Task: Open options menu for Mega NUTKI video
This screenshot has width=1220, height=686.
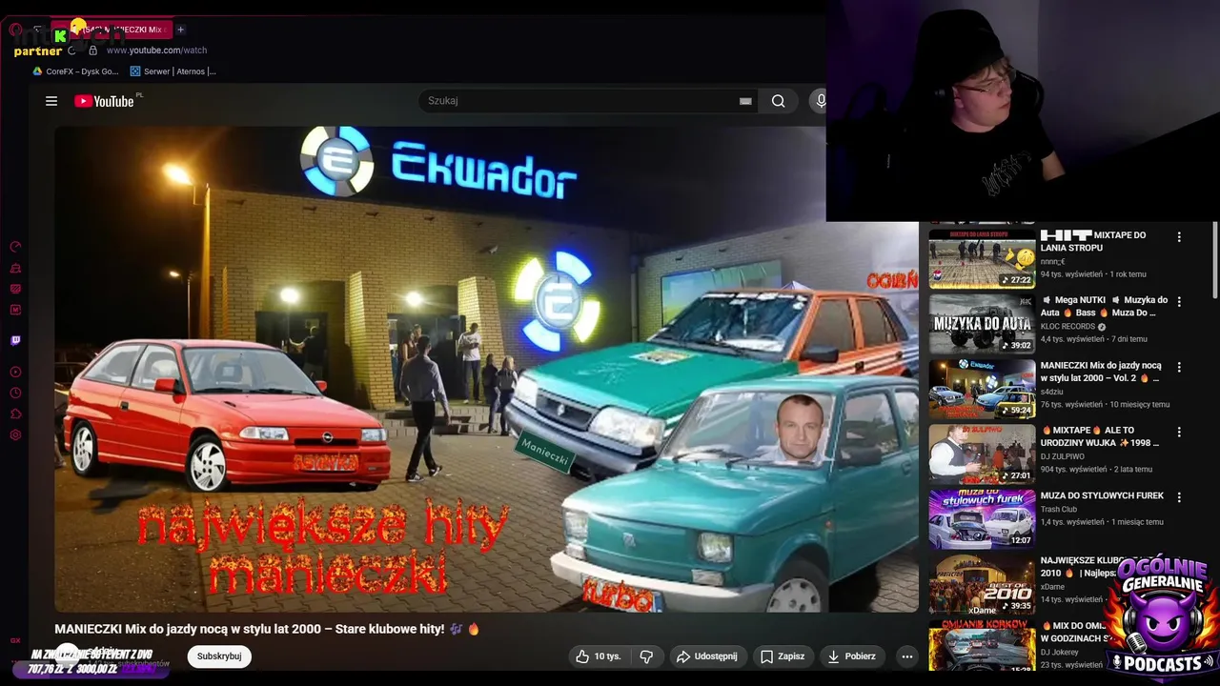Action: pyautogui.click(x=1179, y=301)
